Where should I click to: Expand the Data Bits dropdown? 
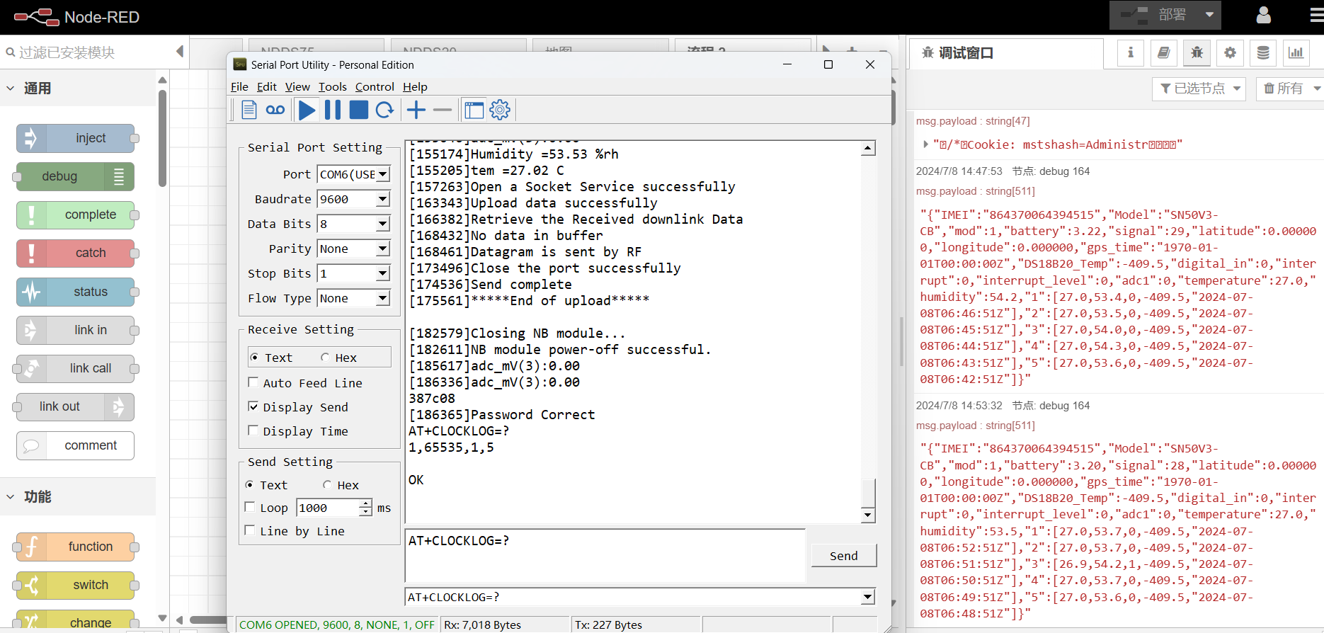pos(383,224)
